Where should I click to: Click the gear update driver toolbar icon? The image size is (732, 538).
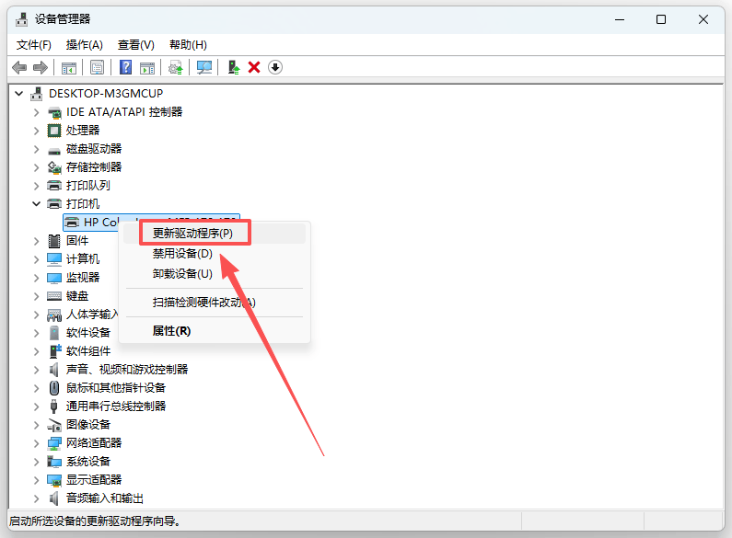pos(175,67)
